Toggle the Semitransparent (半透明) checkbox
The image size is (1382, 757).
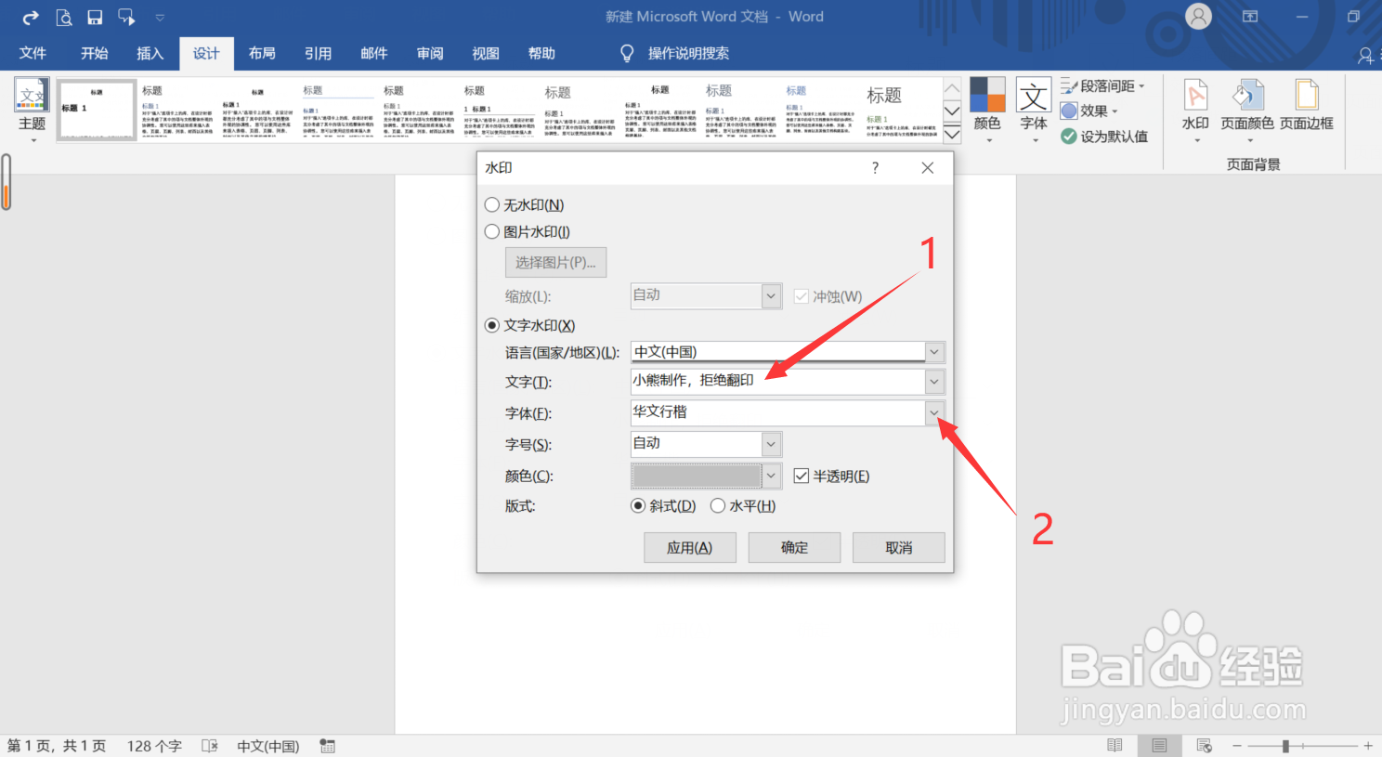(802, 476)
